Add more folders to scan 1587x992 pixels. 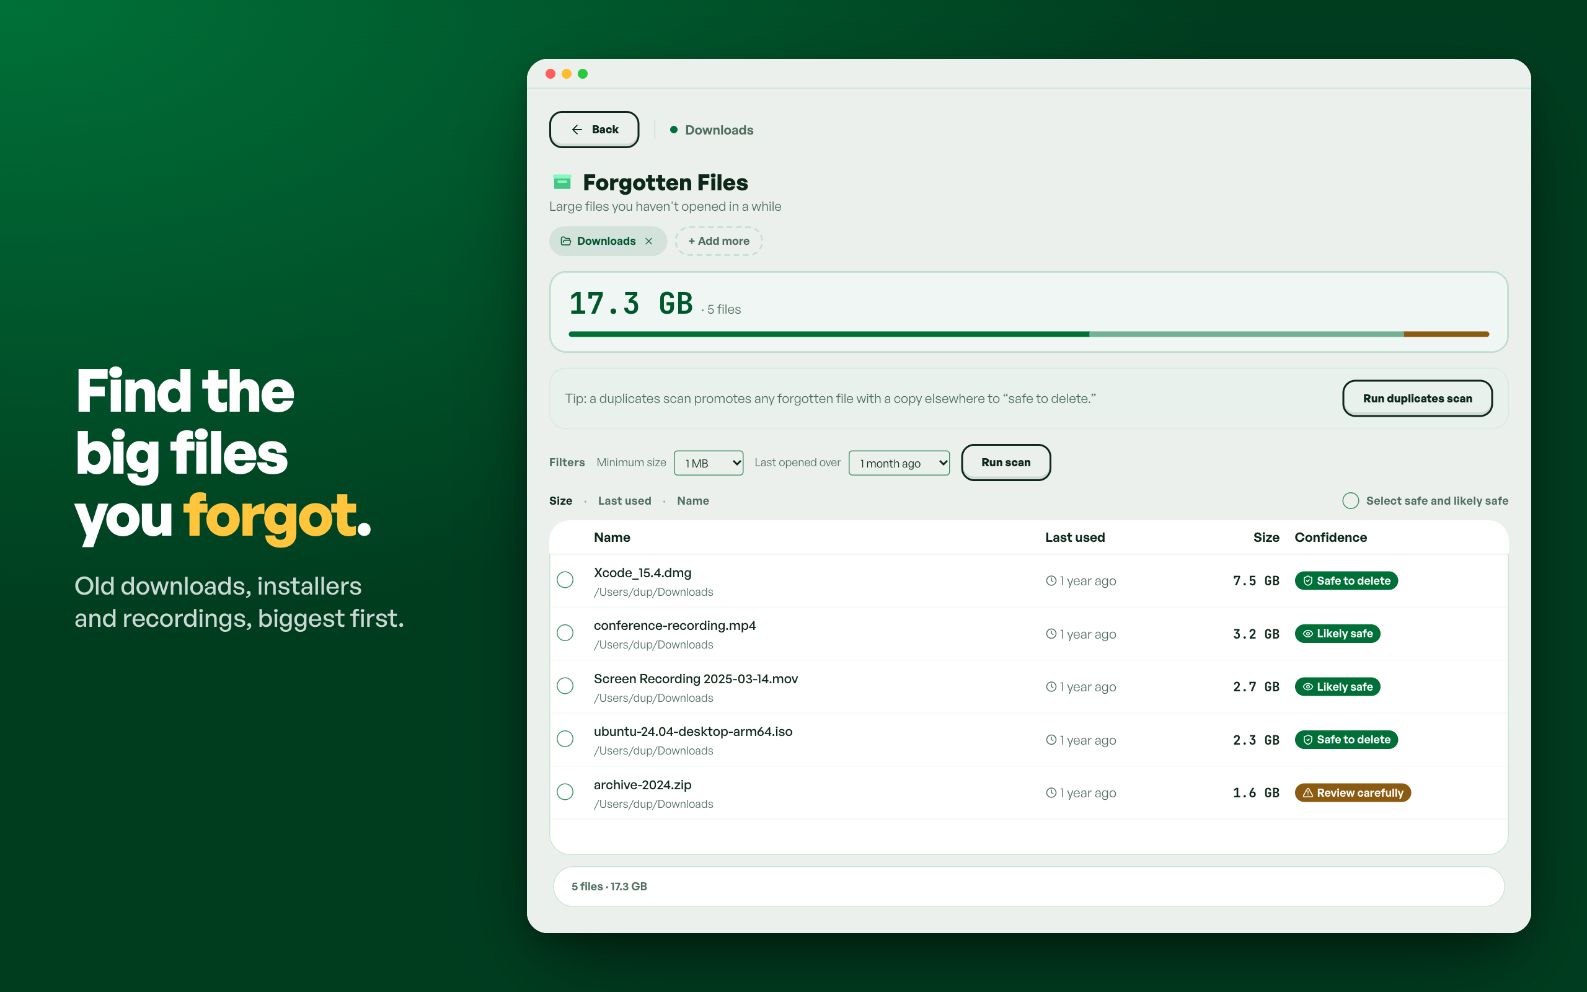pyautogui.click(x=718, y=241)
